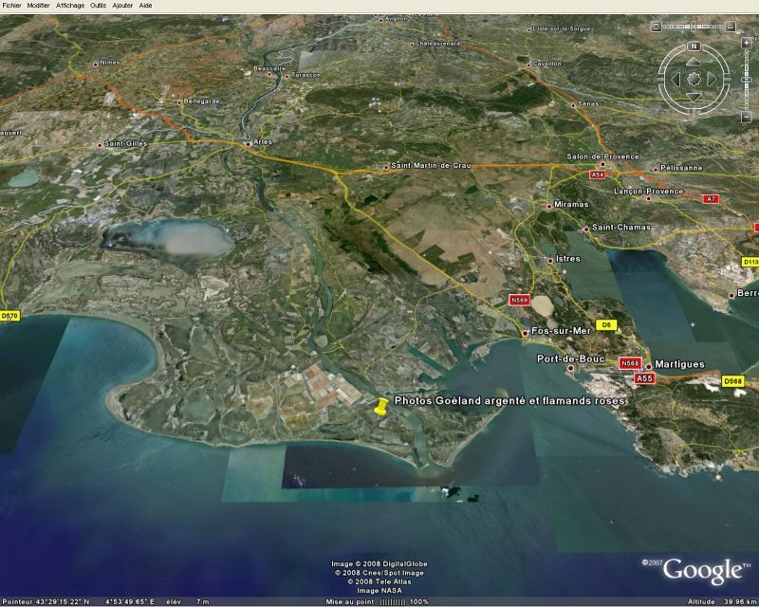
Task: Click the L'Isle-sur-la-Sorgue place label
Action: coord(562,29)
